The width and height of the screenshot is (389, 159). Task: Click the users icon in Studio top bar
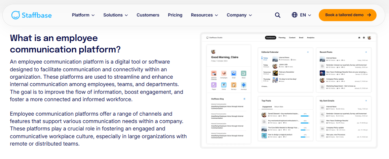tap(359, 38)
